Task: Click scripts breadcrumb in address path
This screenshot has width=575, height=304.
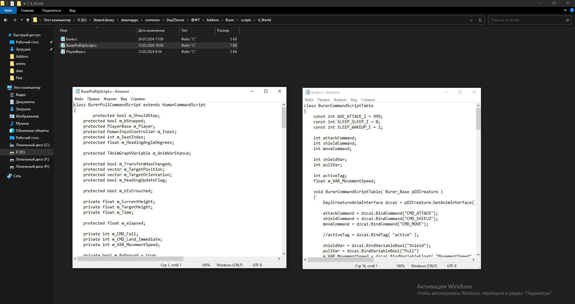Action: (246, 20)
